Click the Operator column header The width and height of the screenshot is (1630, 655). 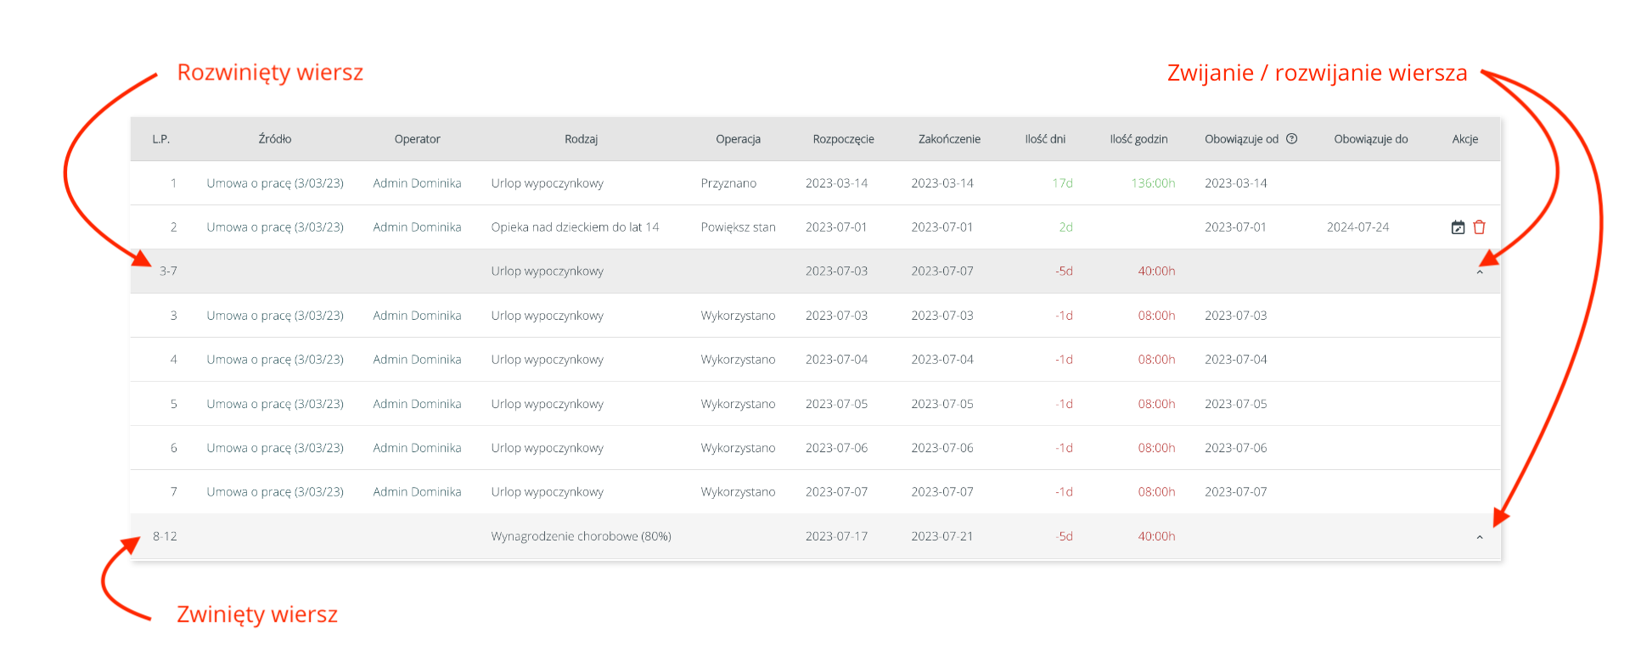point(417,139)
